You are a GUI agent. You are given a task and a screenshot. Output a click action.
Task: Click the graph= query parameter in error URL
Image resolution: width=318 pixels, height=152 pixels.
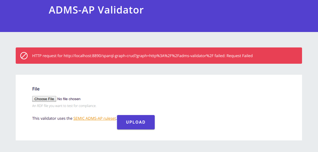coord(143,56)
